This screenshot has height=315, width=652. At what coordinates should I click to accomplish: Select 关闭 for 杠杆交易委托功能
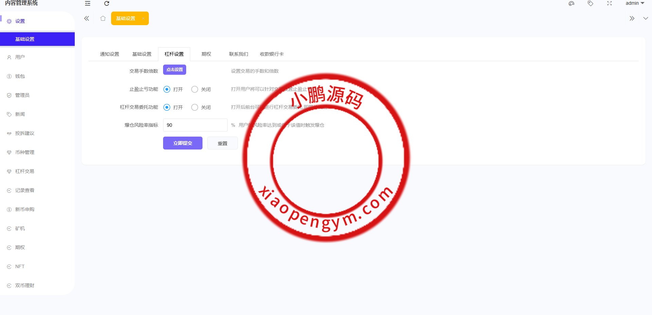pos(195,107)
